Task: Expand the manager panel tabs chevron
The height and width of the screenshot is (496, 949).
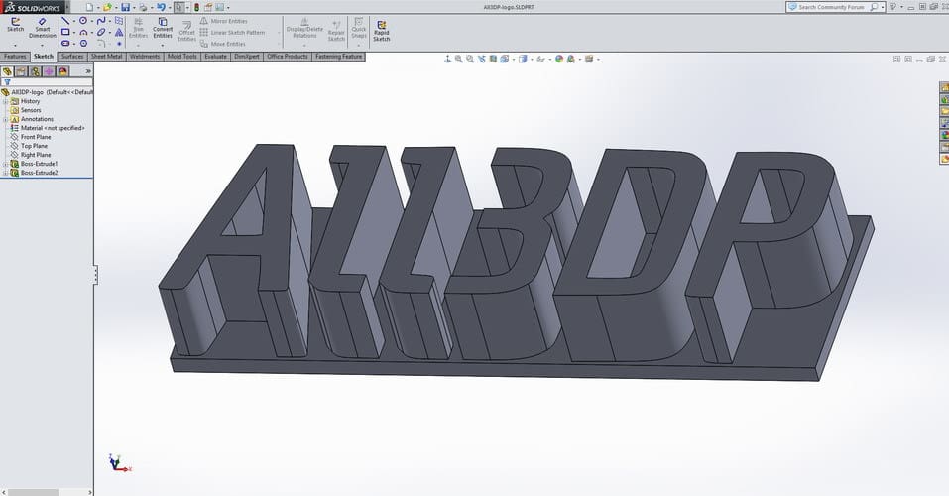Action: pos(88,71)
